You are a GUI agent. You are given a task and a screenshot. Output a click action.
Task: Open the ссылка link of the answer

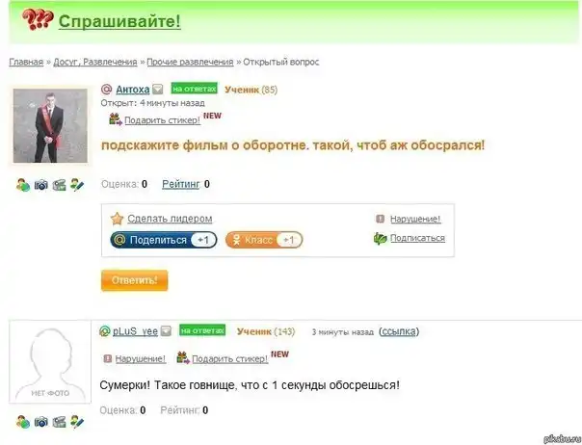(399, 331)
